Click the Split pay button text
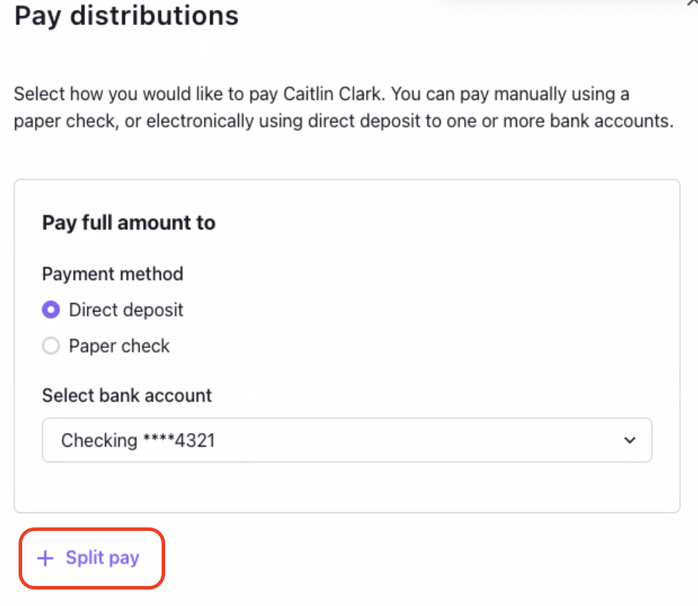Screen dimensions: 698x606 (102, 558)
